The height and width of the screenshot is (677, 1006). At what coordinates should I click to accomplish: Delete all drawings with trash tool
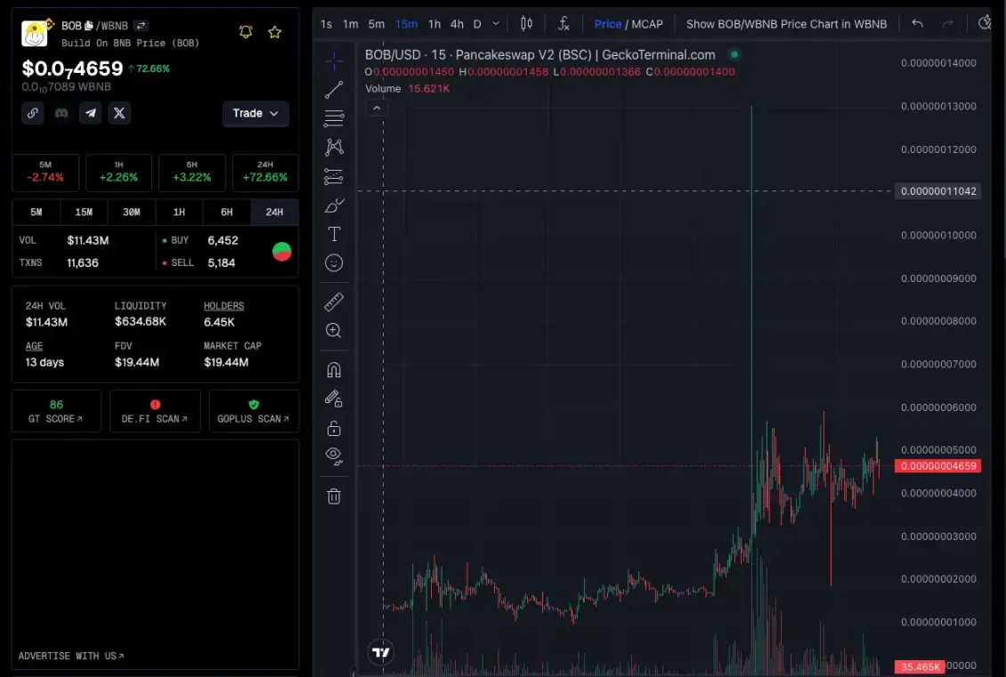point(334,496)
